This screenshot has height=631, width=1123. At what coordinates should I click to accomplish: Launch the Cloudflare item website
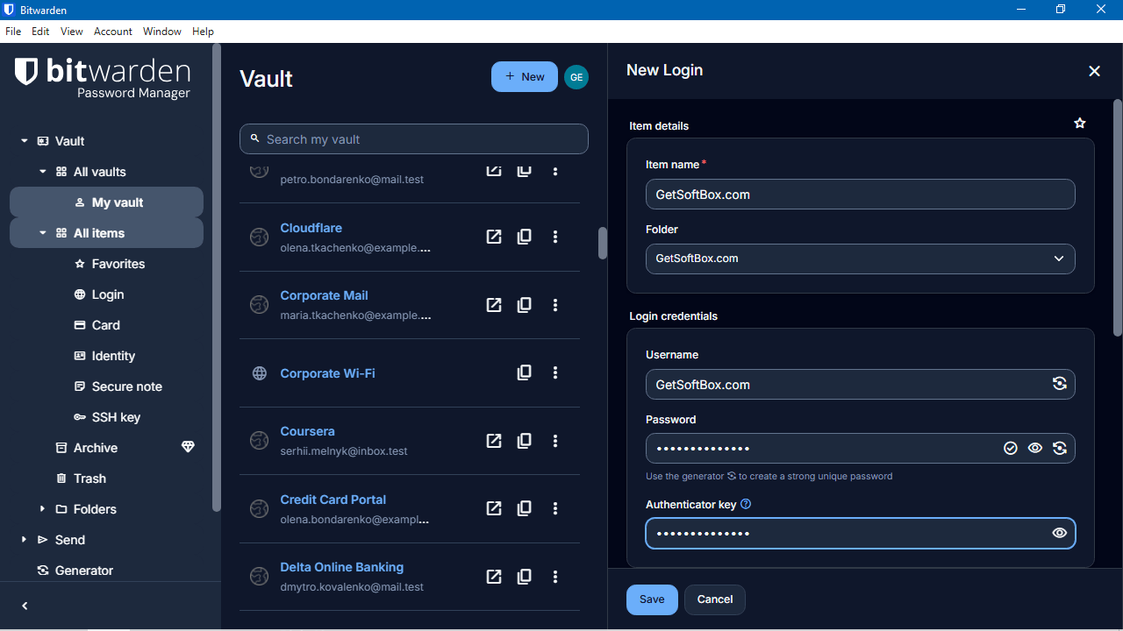pos(494,237)
